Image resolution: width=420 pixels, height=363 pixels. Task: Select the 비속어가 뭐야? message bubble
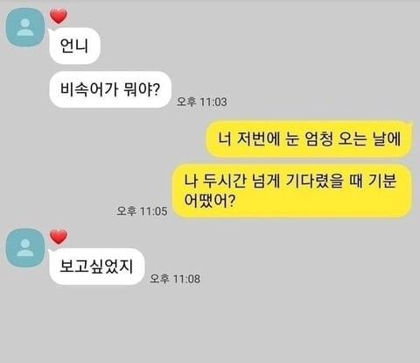[110, 89]
